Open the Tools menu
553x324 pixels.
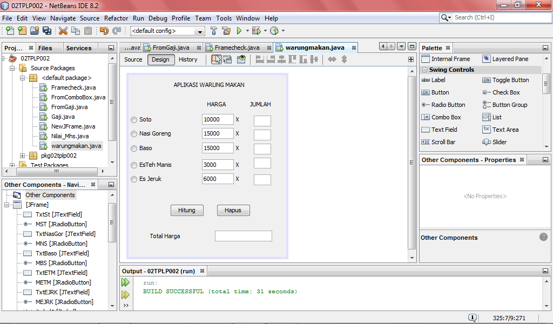224,18
